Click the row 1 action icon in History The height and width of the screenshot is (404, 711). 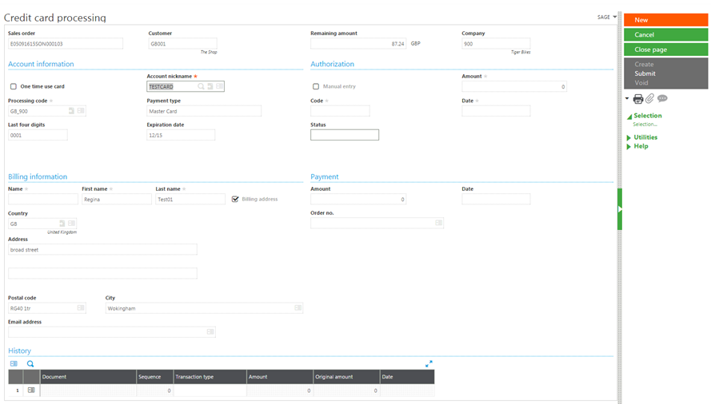31,390
